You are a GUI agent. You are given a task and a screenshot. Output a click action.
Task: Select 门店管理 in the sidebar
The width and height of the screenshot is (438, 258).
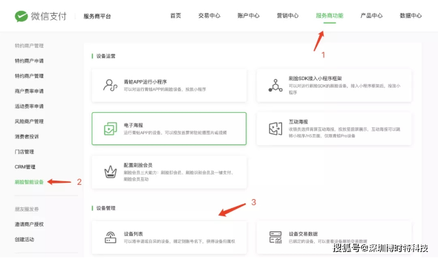click(x=24, y=152)
